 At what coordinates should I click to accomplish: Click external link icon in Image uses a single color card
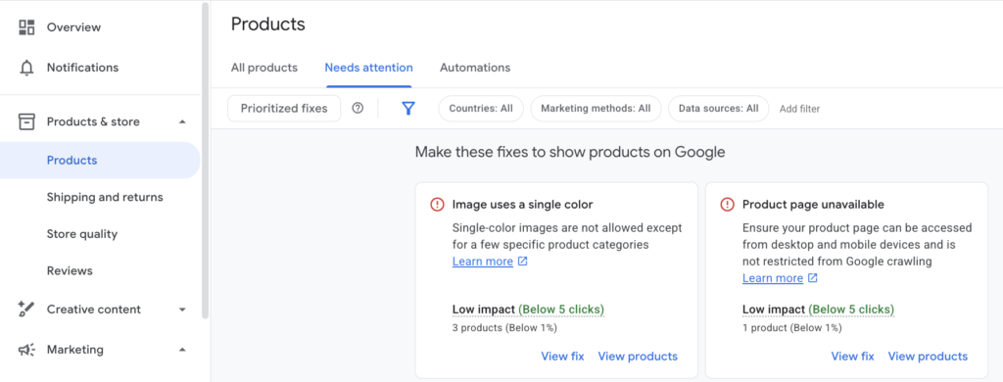tap(523, 262)
